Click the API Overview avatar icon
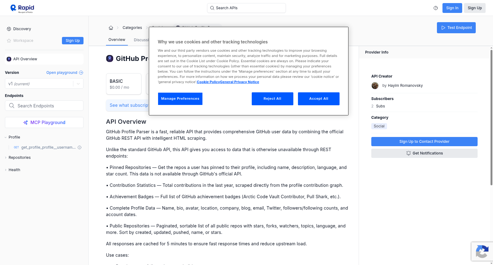 pos(9,59)
